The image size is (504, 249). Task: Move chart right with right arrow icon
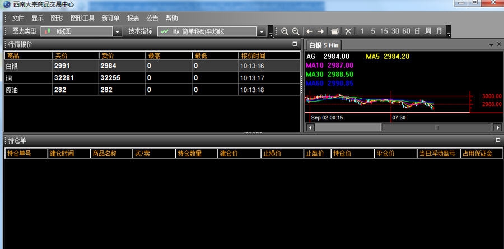(x=320, y=31)
